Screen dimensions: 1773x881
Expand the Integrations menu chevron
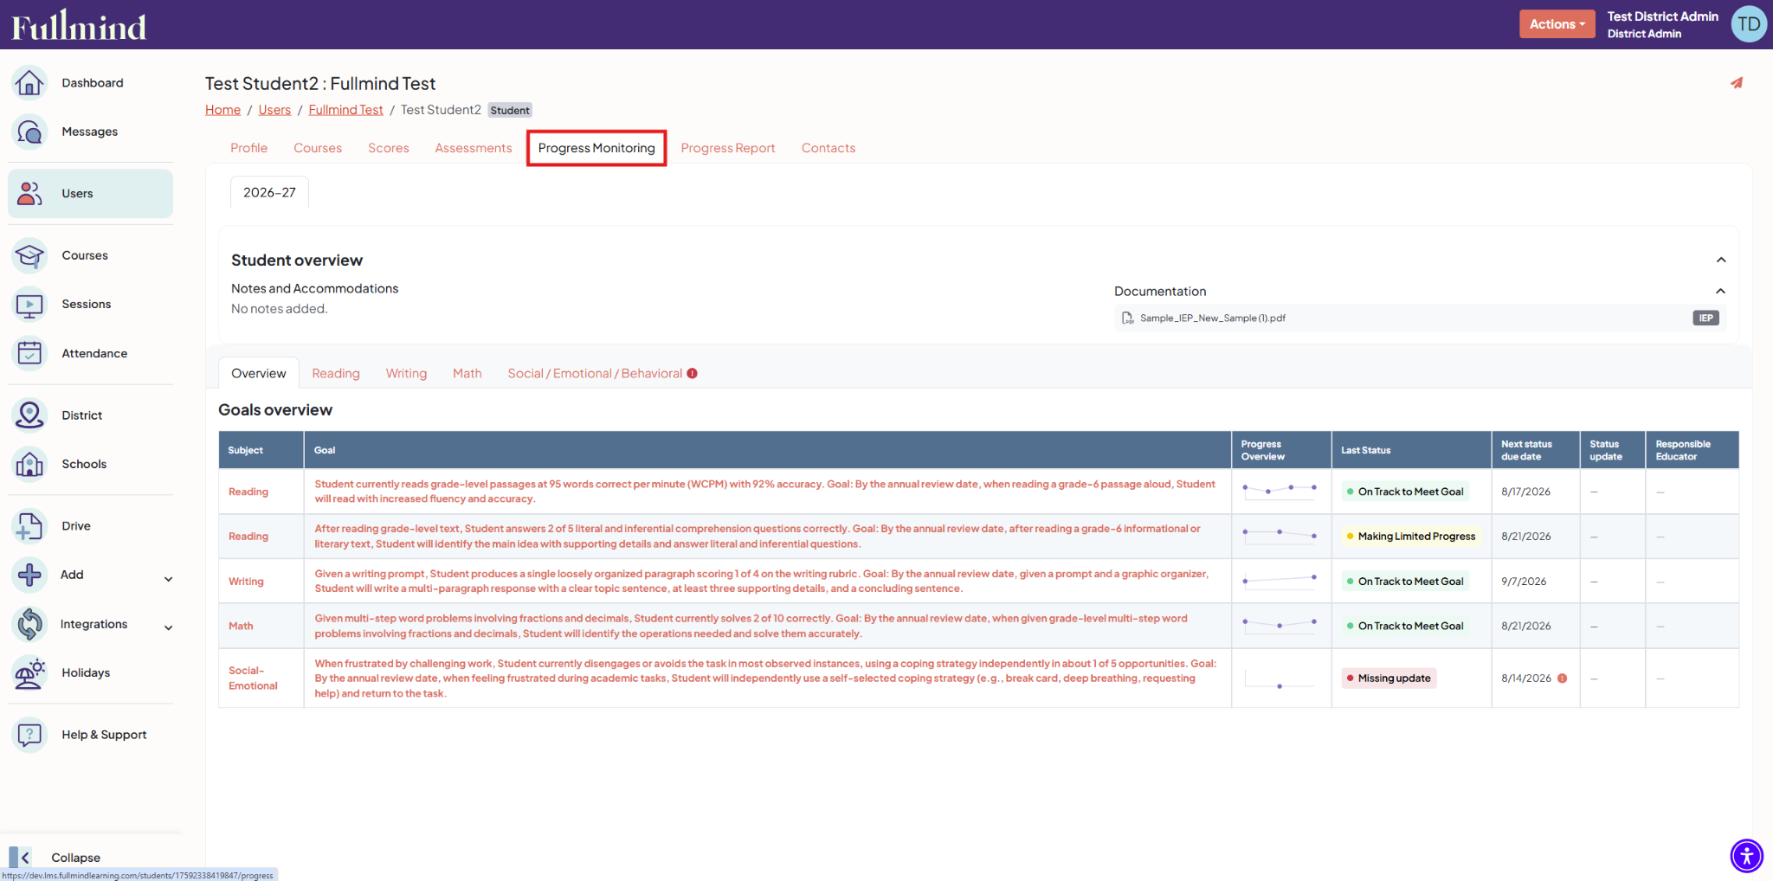pos(169,628)
